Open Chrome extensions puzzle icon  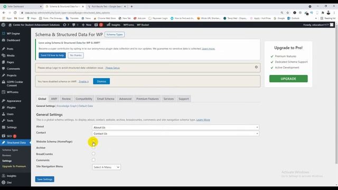(323, 13)
